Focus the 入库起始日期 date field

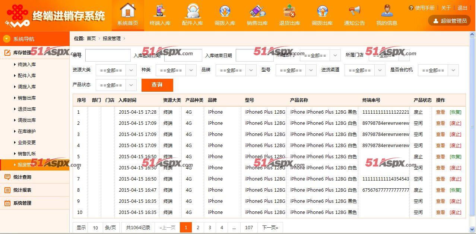pos(183,55)
